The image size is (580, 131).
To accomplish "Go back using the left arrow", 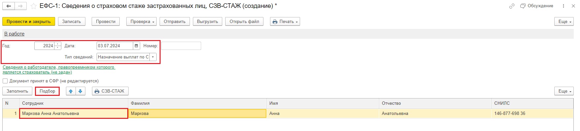I will click(x=9, y=6).
